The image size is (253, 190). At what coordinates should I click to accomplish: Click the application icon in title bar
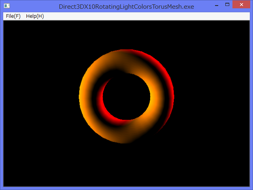coord(7,6)
